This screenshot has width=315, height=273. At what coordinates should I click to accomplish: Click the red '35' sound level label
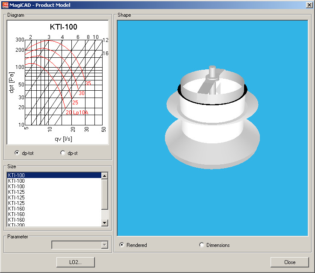[x=88, y=83]
